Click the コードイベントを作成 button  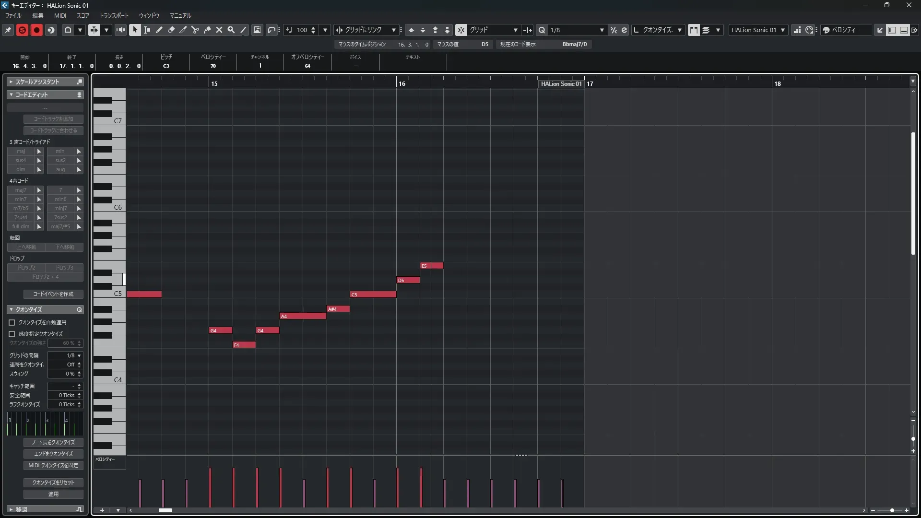[x=53, y=294]
